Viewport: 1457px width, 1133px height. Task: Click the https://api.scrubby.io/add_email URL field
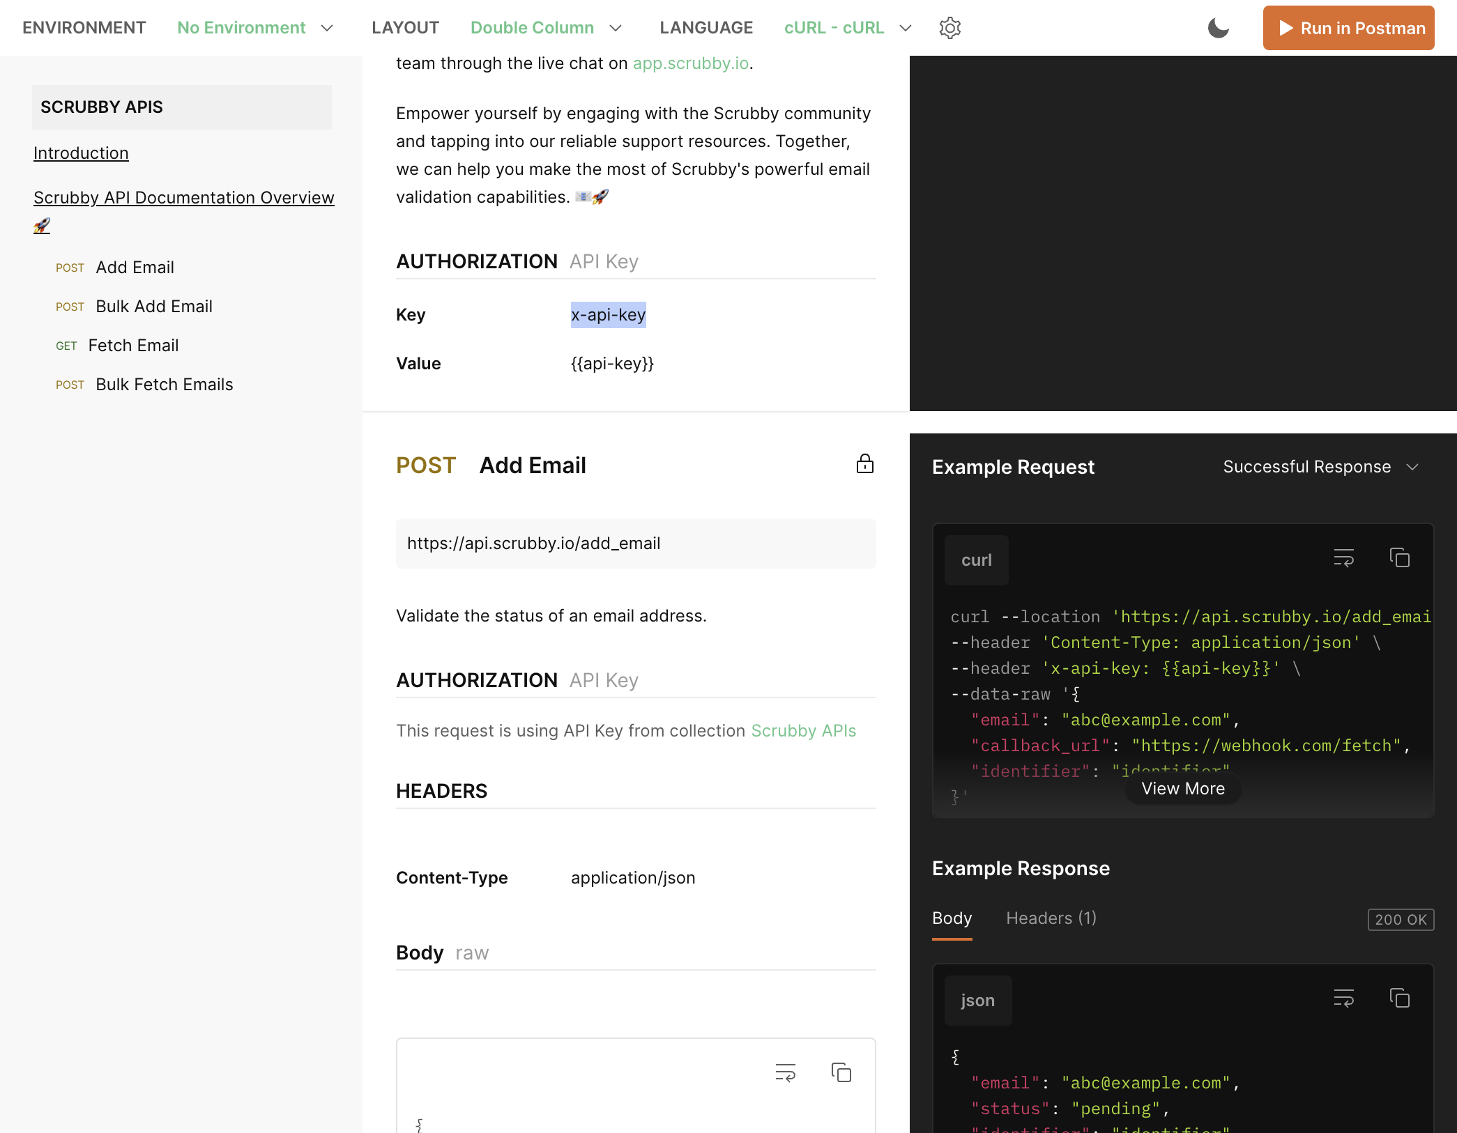coord(636,544)
